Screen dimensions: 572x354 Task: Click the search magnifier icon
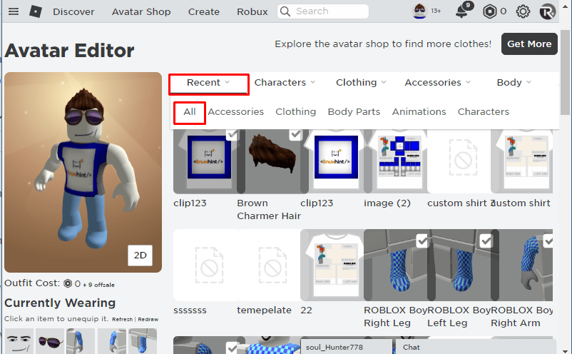coord(285,11)
